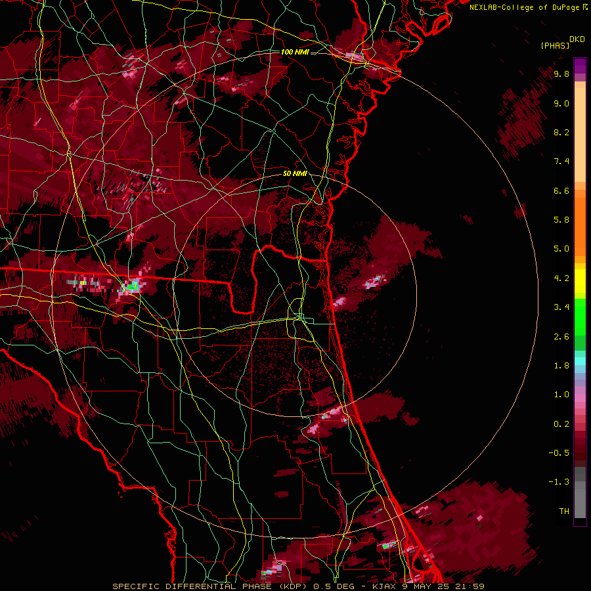
Task: Pick the cyan segment of the color bar
Action: [580, 361]
